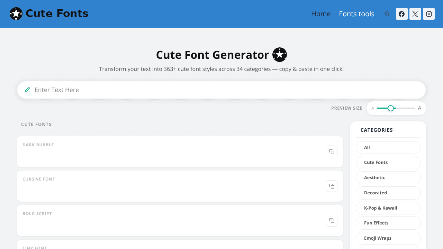Select the K-Pop & Kawaii category
This screenshot has height=249, width=443.
(x=388, y=208)
